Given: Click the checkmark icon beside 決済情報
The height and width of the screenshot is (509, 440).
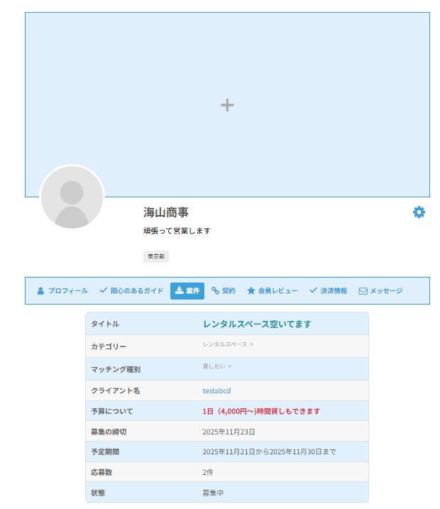Looking at the screenshot, I should click(x=313, y=290).
